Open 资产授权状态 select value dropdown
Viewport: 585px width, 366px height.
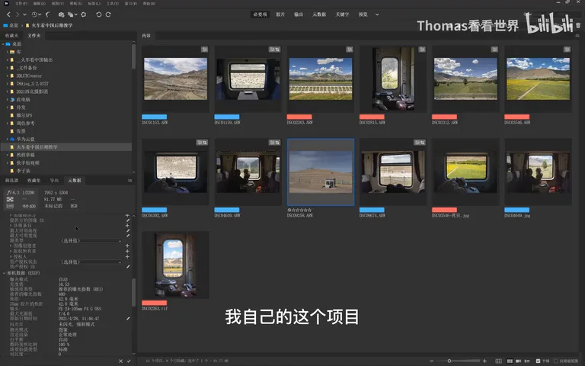(x=91, y=262)
